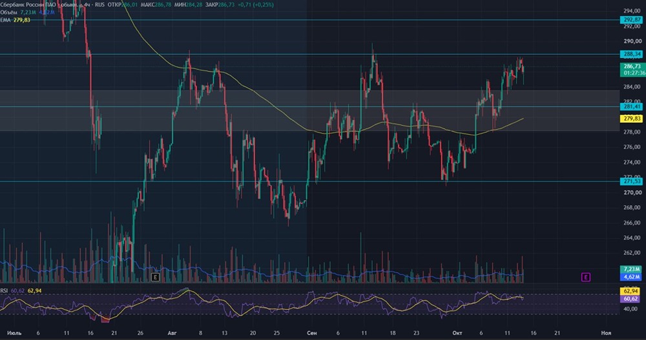Click the 271,53 horizontal line price label
Image resolution: width=646 pixels, height=340 pixels.
[x=632, y=181]
